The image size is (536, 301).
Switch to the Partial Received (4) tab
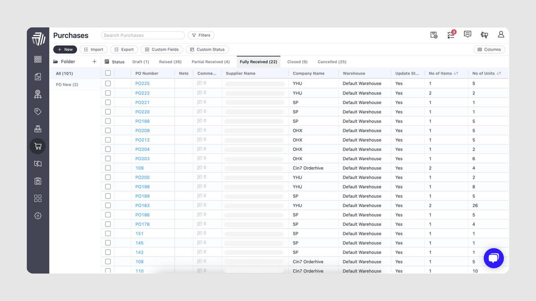click(x=211, y=62)
